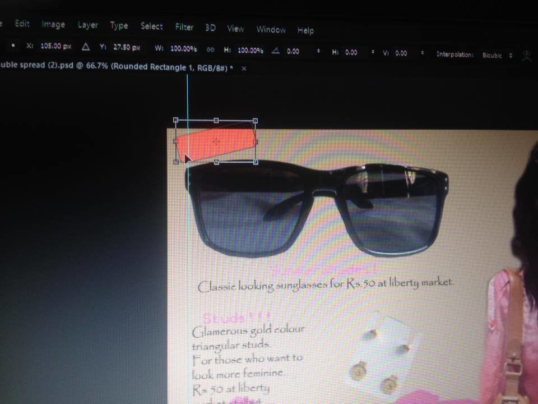Click the 'For those who want to' text
This screenshot has height=404, width=538.
point(247,359)
